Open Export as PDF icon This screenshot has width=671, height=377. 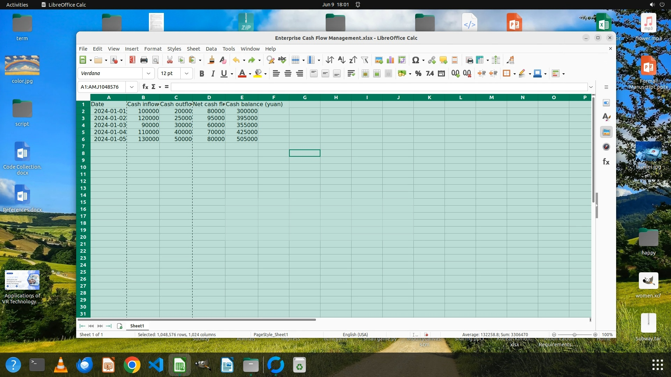click(x=132, y=60)
